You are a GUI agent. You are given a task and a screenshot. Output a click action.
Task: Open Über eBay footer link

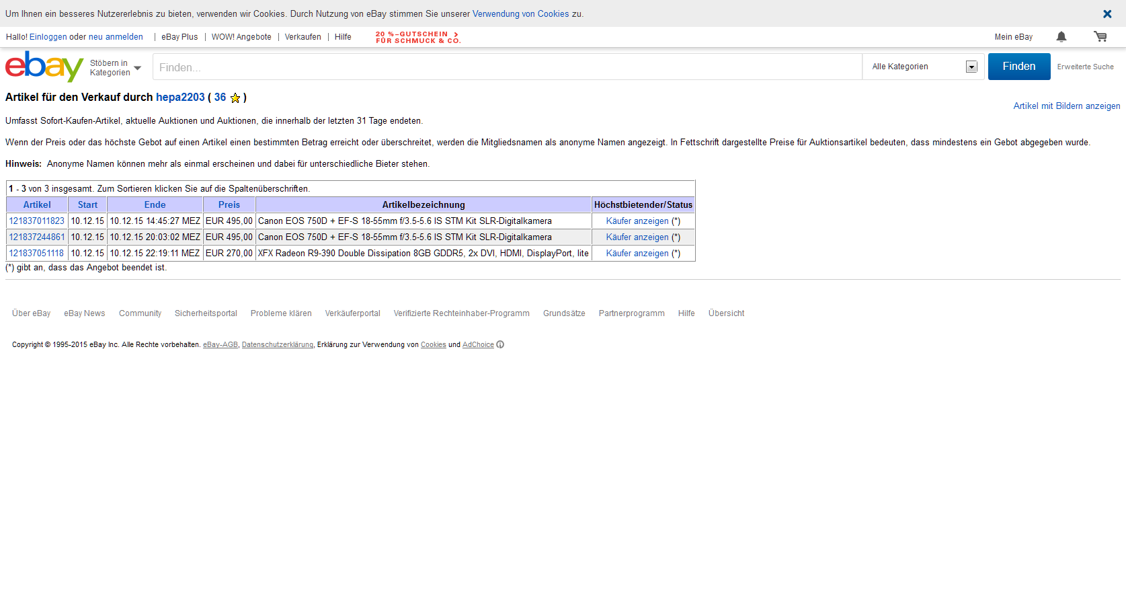[x=31, y=313]
